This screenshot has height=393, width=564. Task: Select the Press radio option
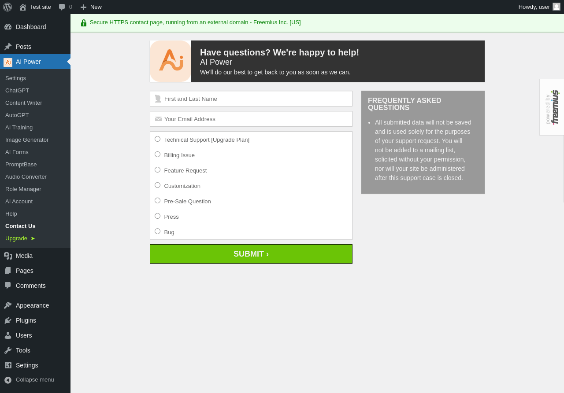coord(157,216)
